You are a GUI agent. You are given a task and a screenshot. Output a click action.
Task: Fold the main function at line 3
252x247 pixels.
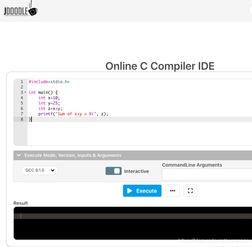tap(25, 92)
